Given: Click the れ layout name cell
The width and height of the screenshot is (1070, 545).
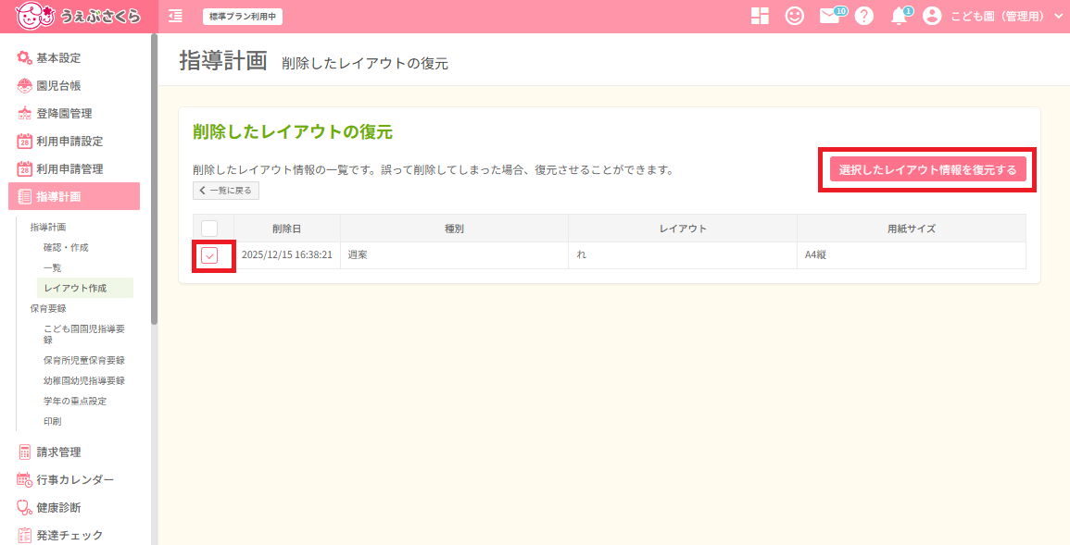Looking at the screenshot, I should (683, 254).
